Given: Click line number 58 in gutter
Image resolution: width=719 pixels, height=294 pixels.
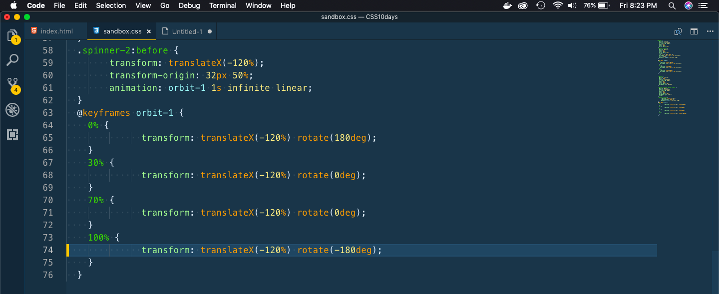Looking at the screenshot, I should point(48,50).
